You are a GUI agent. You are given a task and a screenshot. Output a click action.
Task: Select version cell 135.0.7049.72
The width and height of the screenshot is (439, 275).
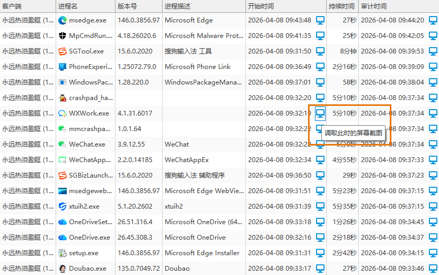138,269
